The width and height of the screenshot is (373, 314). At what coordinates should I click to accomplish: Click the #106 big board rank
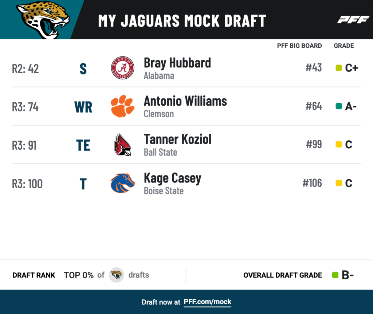[312, 183]
